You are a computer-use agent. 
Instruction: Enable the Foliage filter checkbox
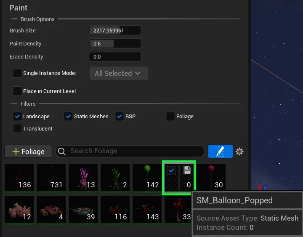170,117
